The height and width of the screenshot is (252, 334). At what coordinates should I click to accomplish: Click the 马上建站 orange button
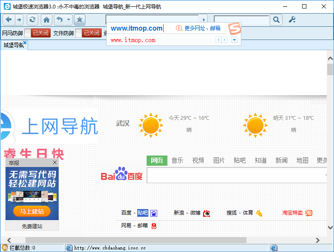click(32, 211)
